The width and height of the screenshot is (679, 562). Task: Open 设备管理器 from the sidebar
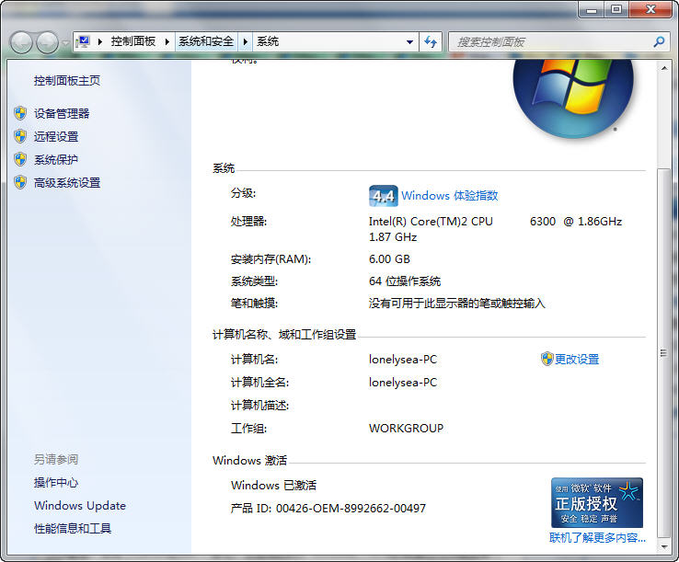62,113
